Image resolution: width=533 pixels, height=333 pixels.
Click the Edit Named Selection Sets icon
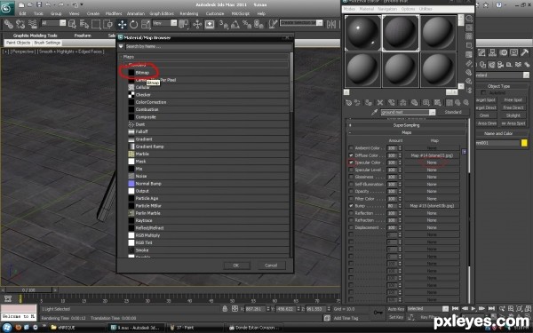click(x=273, y=24)
